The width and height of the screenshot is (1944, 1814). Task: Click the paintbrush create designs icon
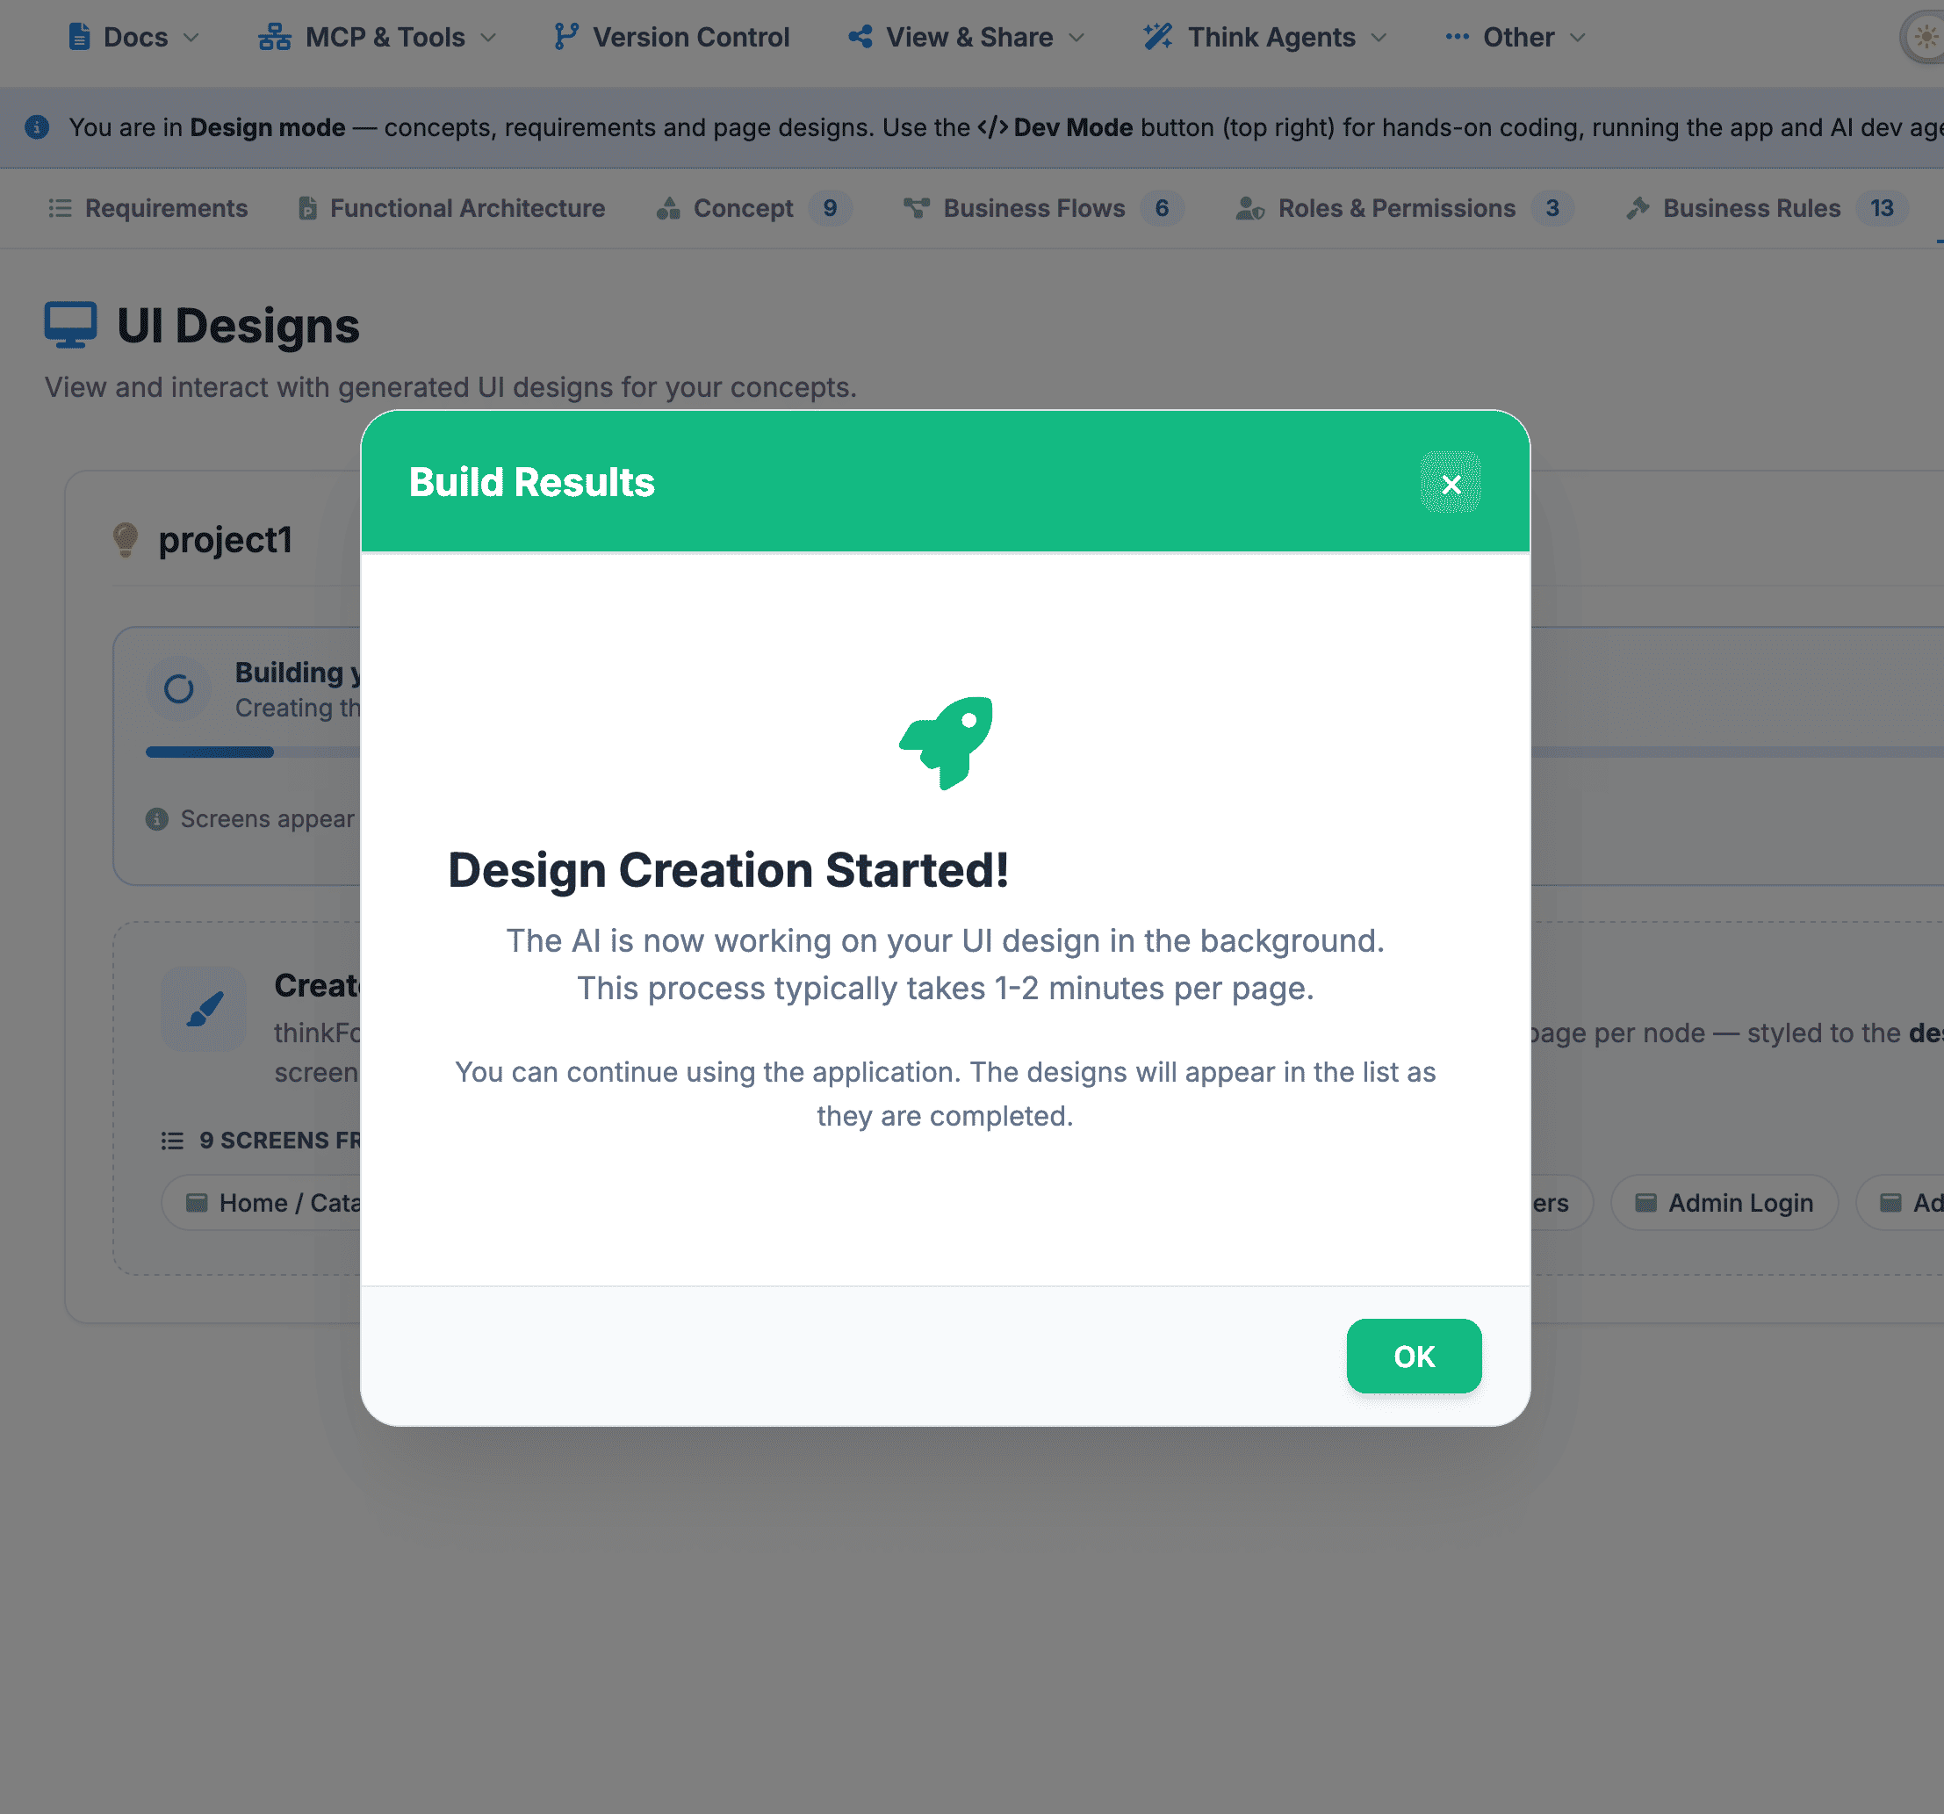point(205,1009)
